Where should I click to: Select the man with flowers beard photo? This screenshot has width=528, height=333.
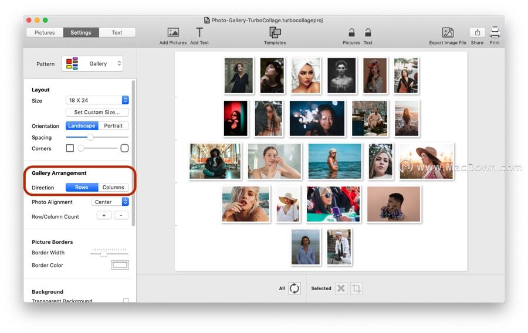click(394, 204)
